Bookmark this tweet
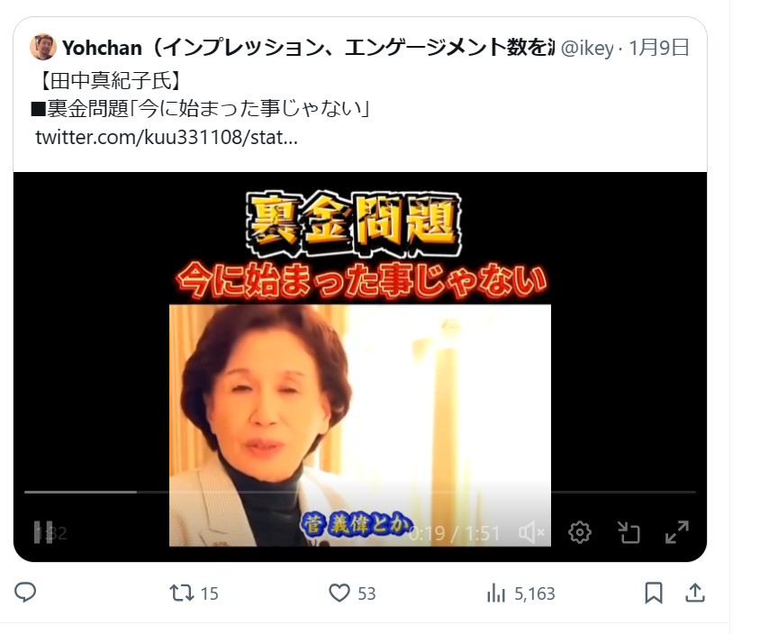769x634 pixels. point(653,593)
